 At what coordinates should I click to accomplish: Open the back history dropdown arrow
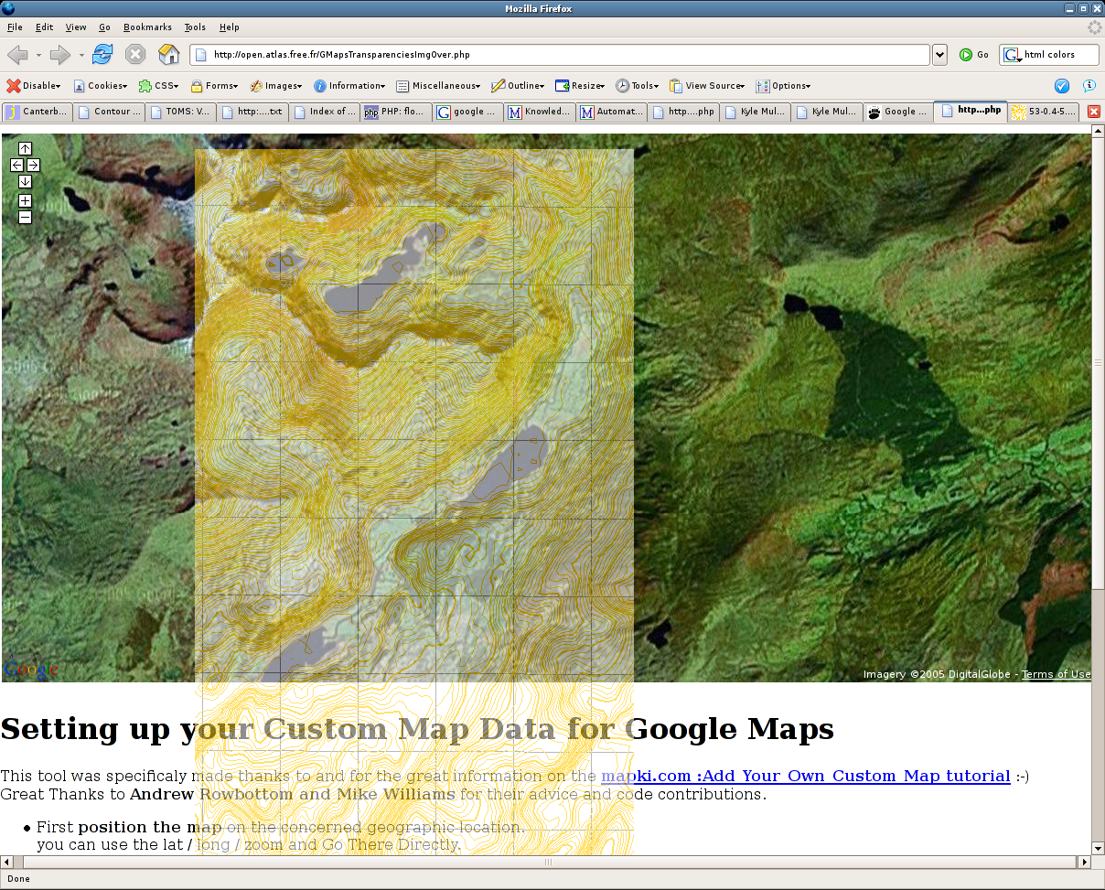pyautogui.click(x=38, y=55)
